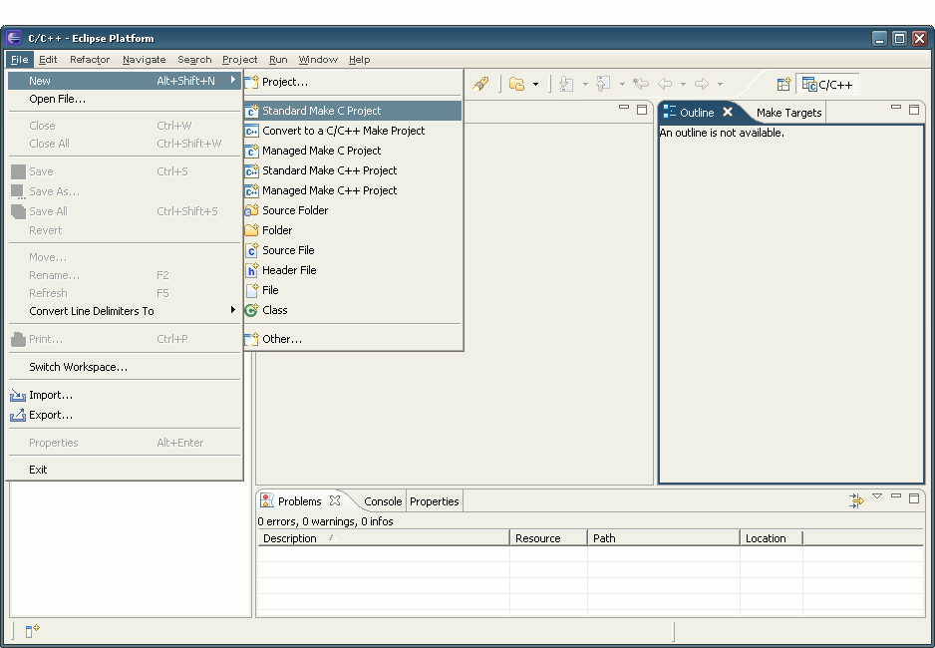Click Path column header in Problems table

click(664, 538)
